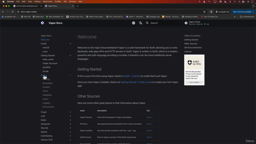Open the Incognito (2) profile indicator
Screen dimensions: 256x144
(x=222, y=12)
